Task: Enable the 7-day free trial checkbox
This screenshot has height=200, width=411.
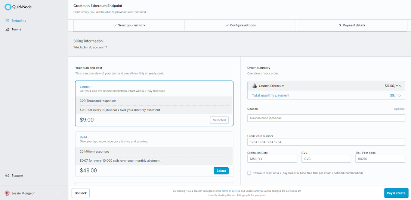Action: pos(249,173)
